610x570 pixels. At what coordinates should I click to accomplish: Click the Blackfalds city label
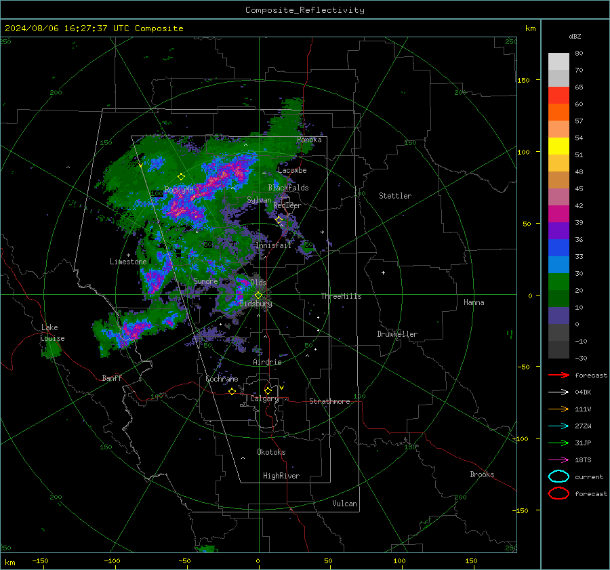(x=288, y=188)
